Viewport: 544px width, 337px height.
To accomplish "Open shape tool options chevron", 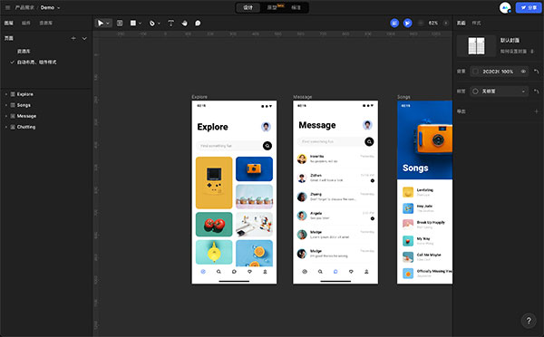I will 141,24.
